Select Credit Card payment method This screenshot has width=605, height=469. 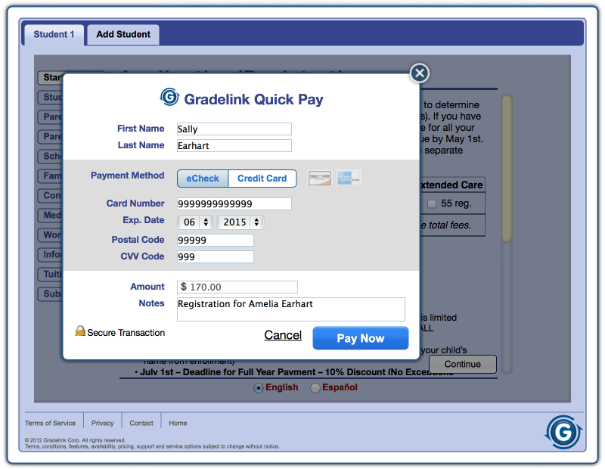262,179
